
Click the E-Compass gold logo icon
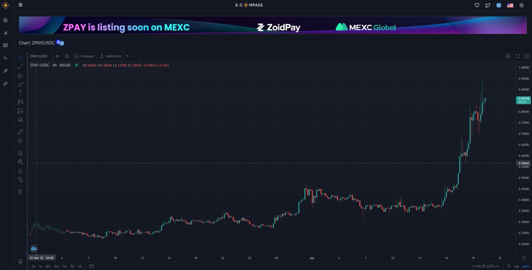[5, 5]
